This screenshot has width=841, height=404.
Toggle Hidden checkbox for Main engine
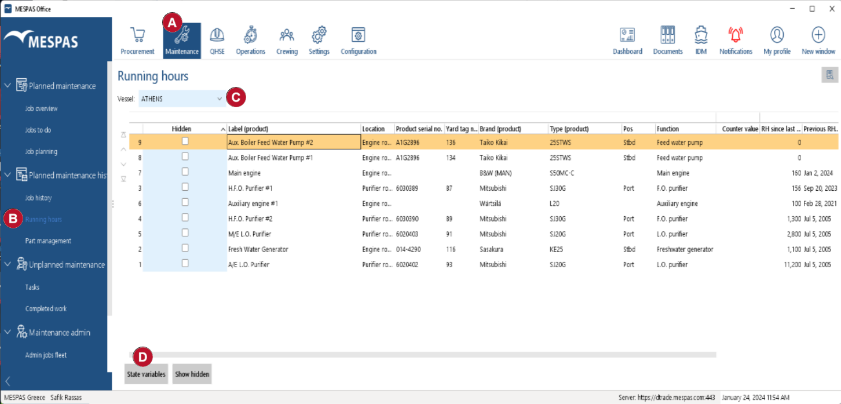185,172
